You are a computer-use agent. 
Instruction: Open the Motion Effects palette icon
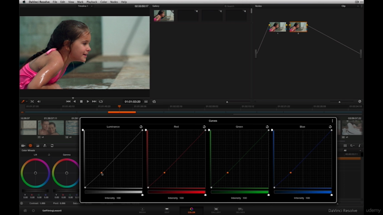(x=45, y=146)
